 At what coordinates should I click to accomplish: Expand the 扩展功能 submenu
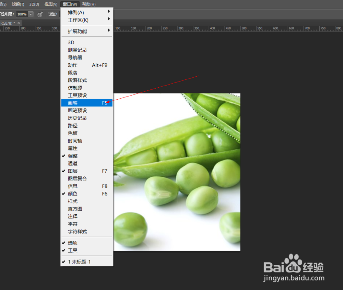pos(86,30)
